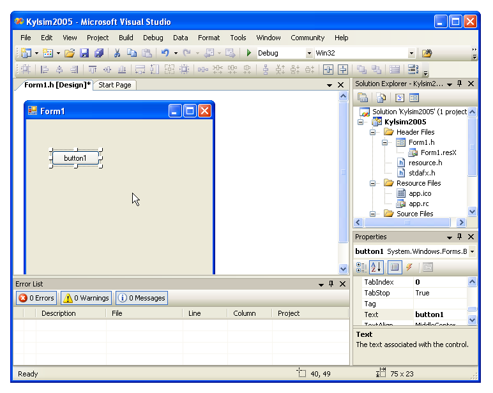Copy using the Copy toolbar icon

click(x=132, y=53)
